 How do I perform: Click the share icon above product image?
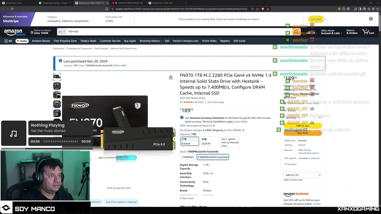point(171,78)
